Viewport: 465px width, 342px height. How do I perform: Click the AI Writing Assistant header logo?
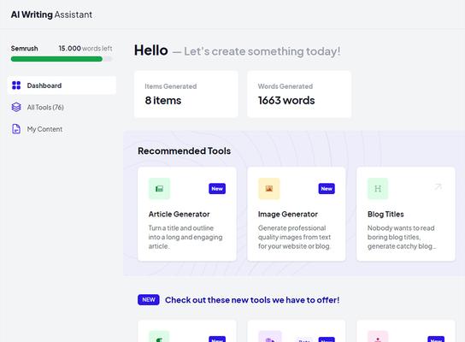[51, 15]
